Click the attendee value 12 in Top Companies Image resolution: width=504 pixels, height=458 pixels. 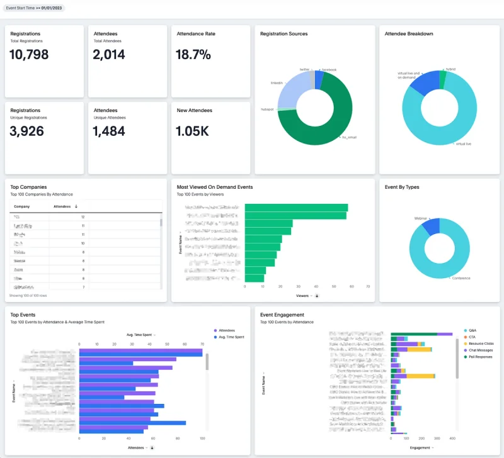point(83,217)
